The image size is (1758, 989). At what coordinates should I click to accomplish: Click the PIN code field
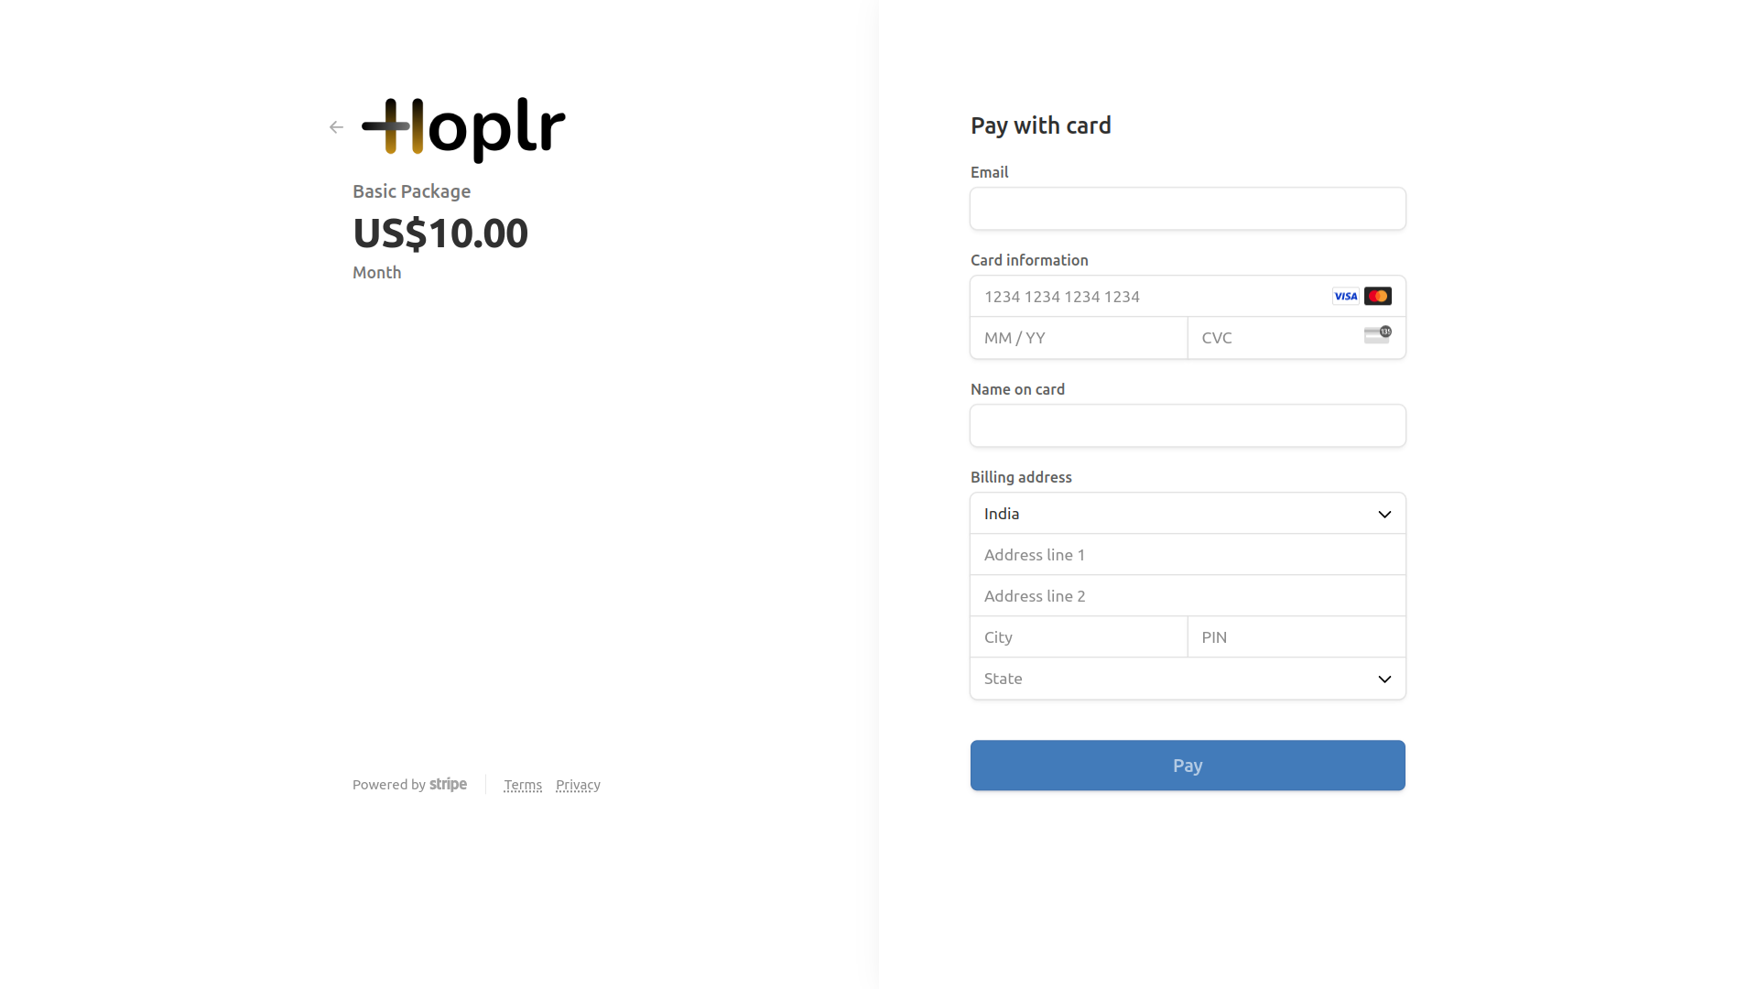coord(1297,637)
